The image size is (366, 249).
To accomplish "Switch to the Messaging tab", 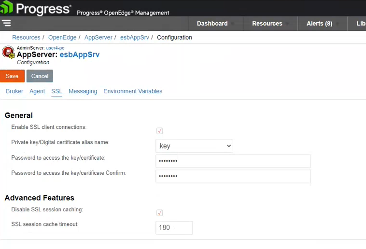I will click(x=83, y=91).
